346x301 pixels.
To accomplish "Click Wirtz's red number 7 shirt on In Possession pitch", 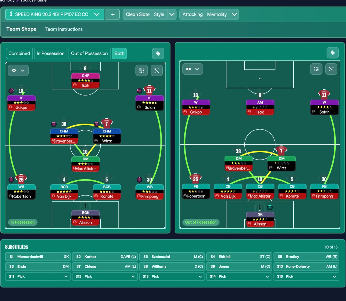I will tap(107, 124).
